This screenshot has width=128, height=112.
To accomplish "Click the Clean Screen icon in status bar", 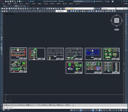I will [x=124, y=110].
